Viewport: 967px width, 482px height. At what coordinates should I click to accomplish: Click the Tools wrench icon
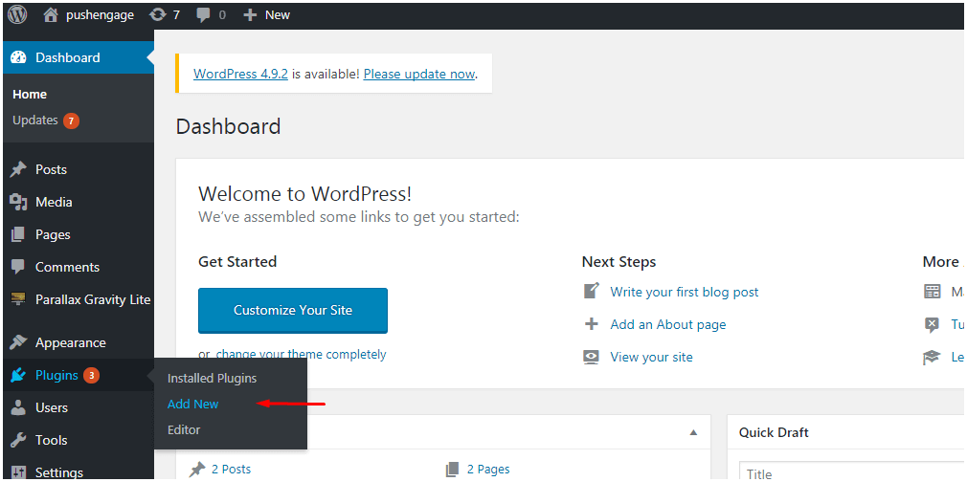pos(18,440)
